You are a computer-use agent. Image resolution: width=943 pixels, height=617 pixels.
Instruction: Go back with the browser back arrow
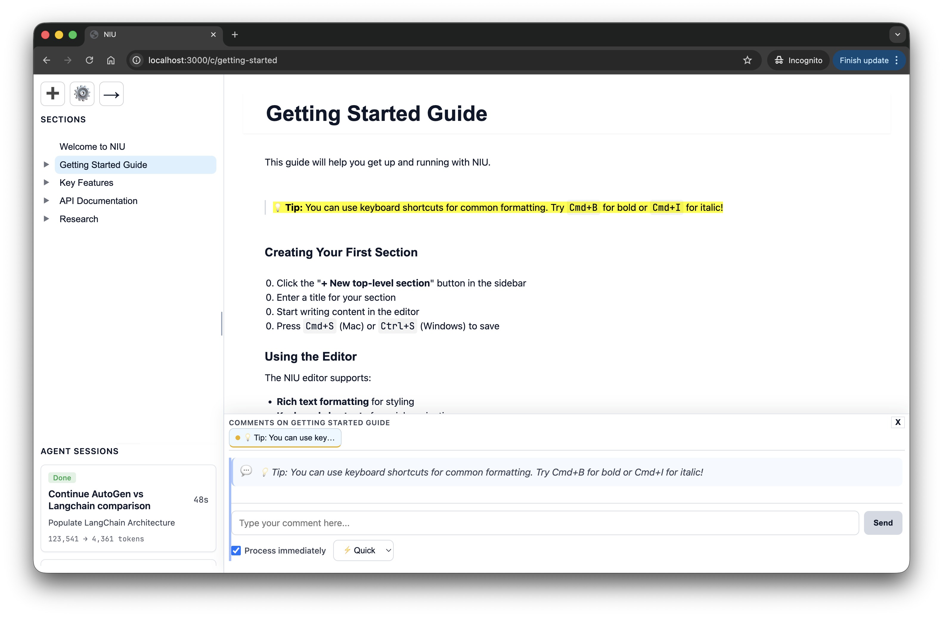pos(47,60)
